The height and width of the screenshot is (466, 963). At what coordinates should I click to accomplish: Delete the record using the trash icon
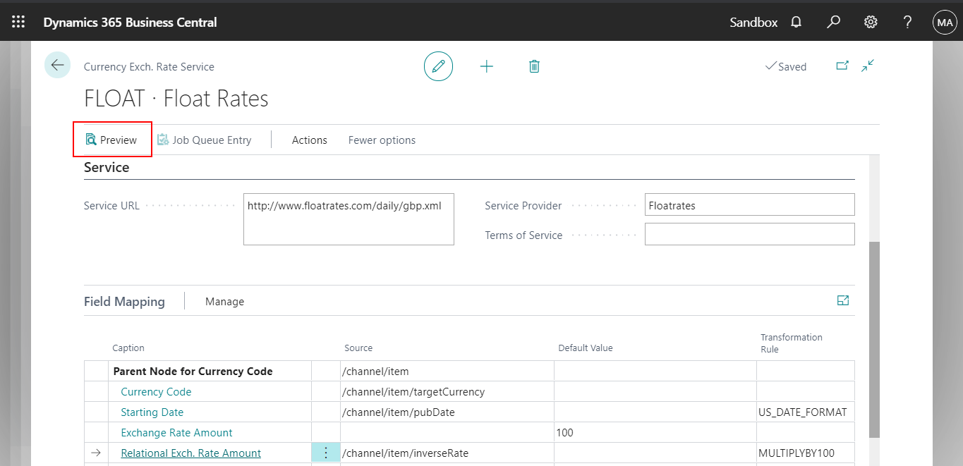[x=534, y=66]
